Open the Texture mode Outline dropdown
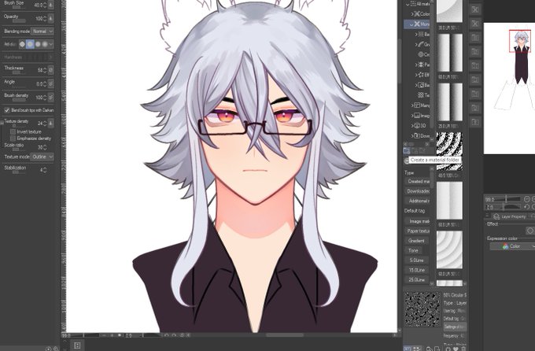 point(42,157)
